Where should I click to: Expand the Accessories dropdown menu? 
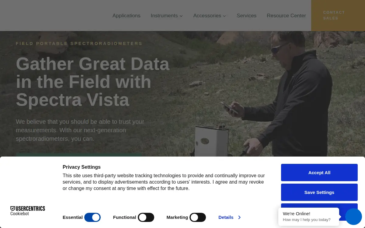pyautogui.click(x=210, y=16)
